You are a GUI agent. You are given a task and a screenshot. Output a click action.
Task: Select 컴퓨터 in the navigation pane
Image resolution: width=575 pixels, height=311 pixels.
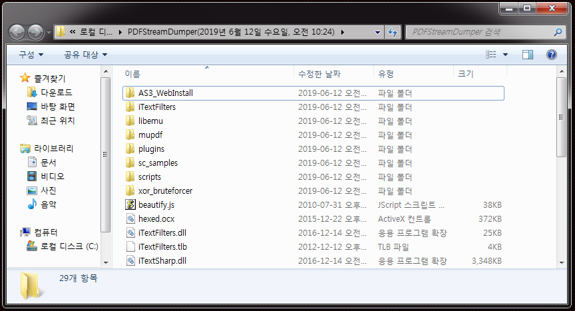coord(45,232)
